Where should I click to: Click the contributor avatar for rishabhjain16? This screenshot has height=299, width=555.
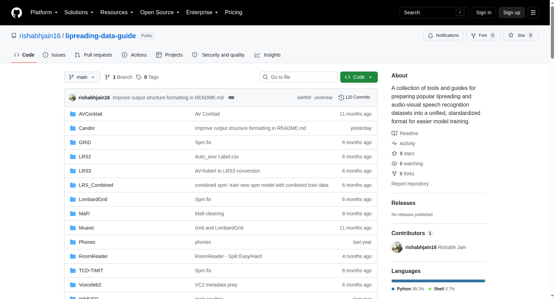[x=397, y=247]
